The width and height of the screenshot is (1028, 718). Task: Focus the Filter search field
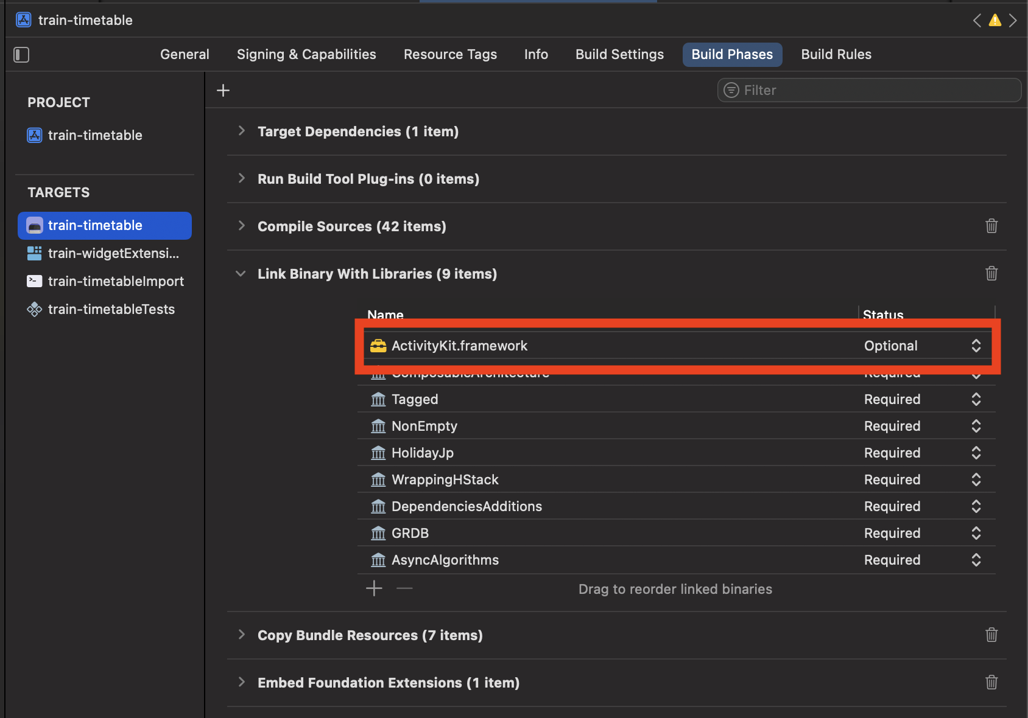coord(869,90)
